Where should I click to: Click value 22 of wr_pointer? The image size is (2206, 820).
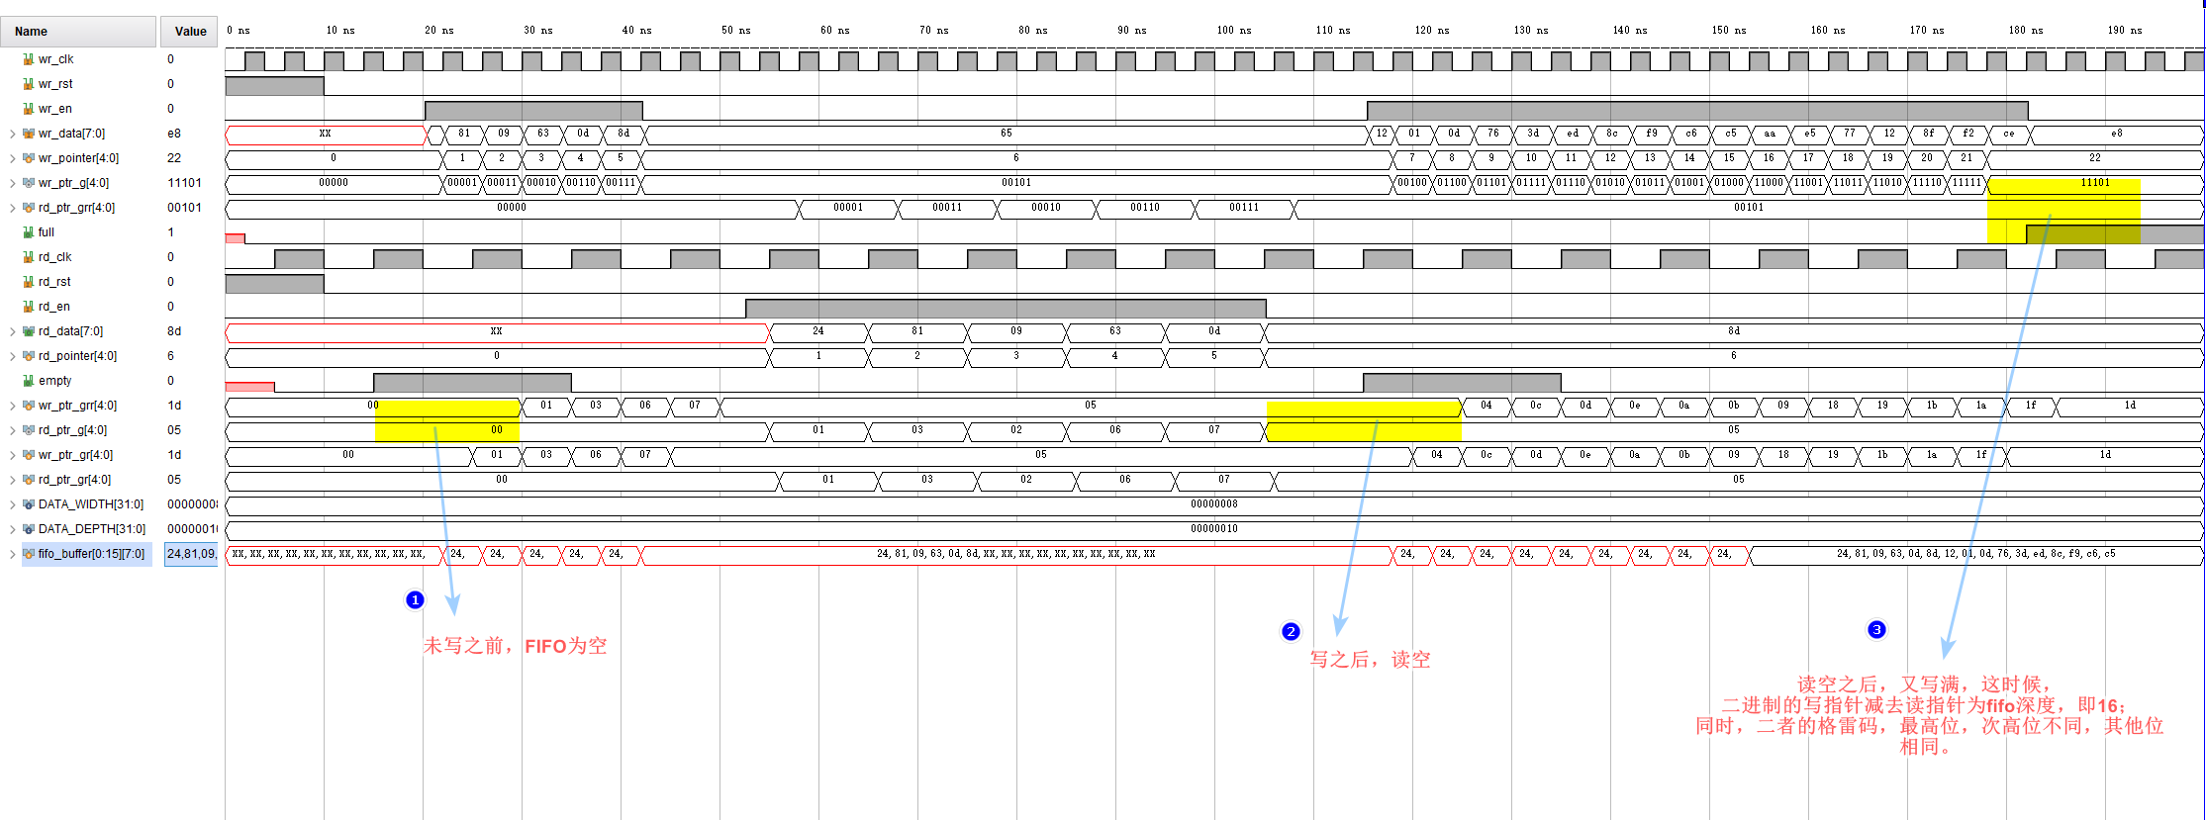[174, 158]
